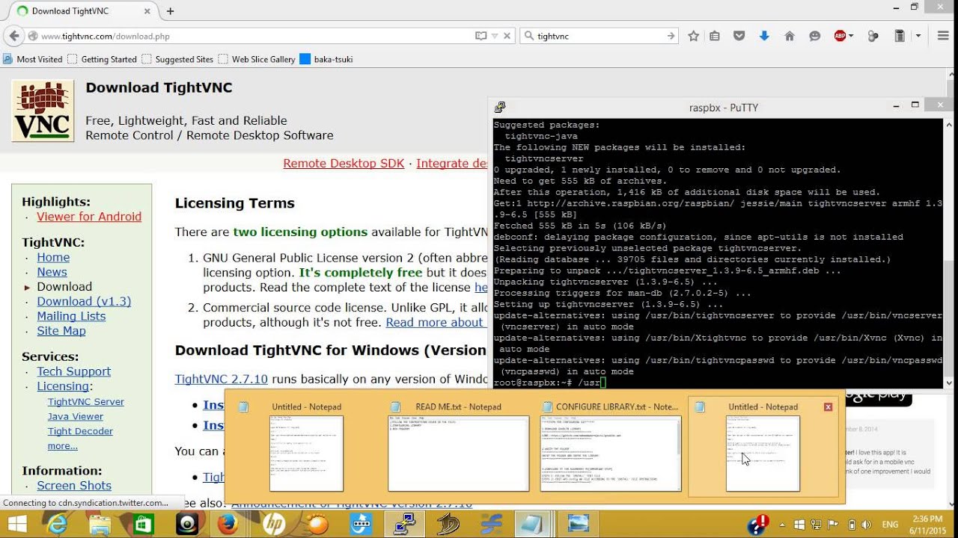Open File Explorer from the taskbar

pyautogui.click(x=100, y=525)
